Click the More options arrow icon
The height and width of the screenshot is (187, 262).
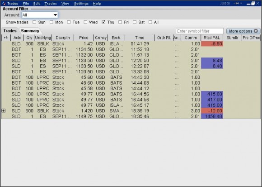click(x=256, y=31)
